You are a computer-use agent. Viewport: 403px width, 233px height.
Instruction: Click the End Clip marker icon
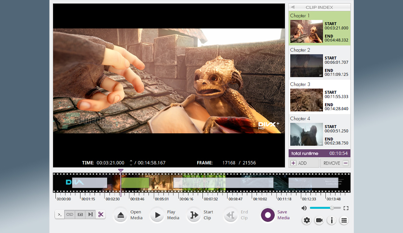pos(231,215)
